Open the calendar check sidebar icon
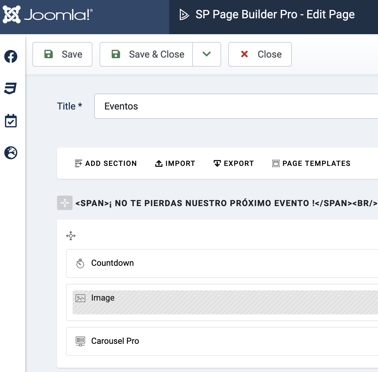Screen dimensions: 378x372 pyautogui.click(x=11, y=121)
